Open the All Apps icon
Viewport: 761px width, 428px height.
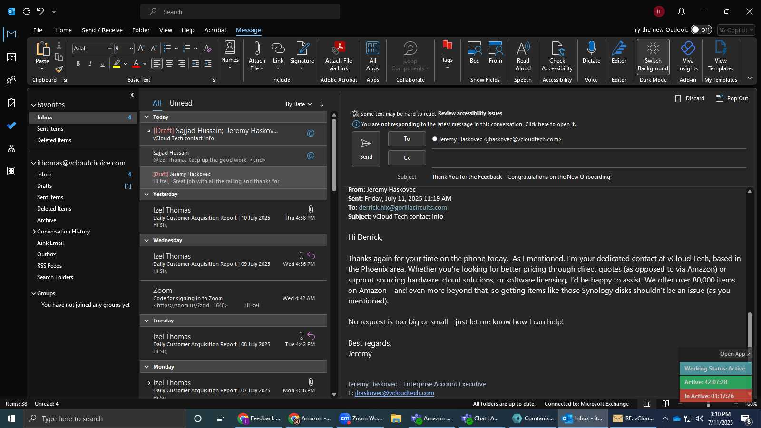pos(373,48)
